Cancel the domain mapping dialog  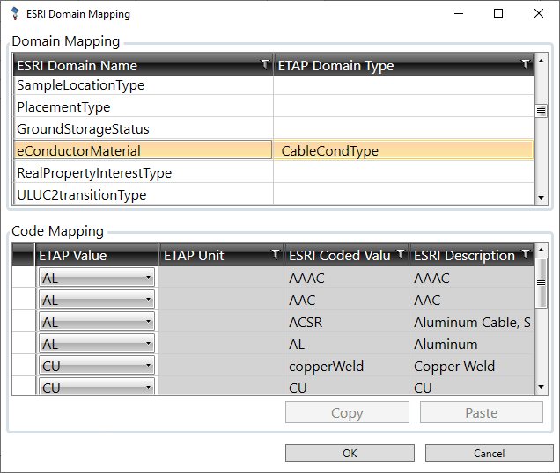click(490, 453)
